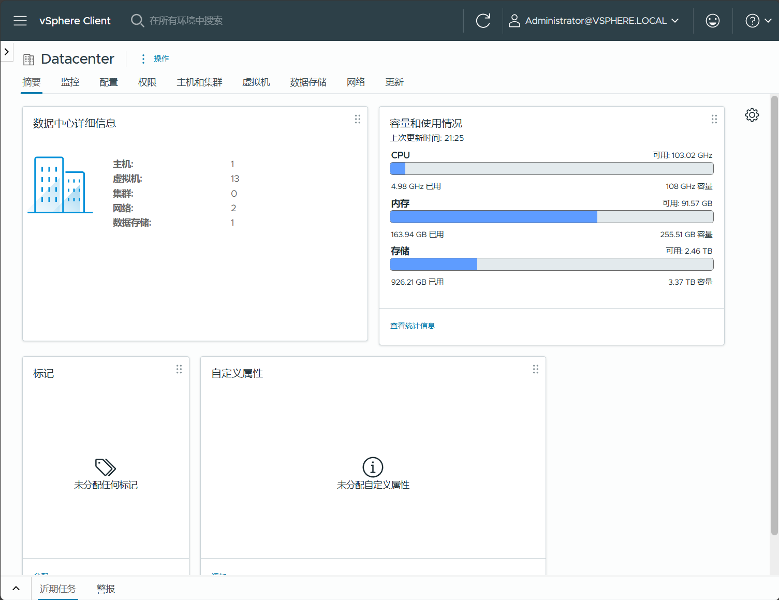Click the 3.37 TB 容量 text

coord(690,282)
